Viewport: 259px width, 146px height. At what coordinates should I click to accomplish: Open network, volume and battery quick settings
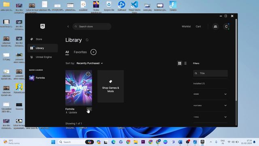233,142
